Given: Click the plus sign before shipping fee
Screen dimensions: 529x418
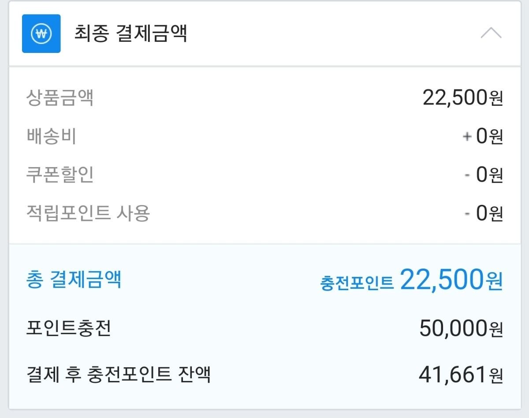Looking at the screenshot, I should (x=467, y=137).
